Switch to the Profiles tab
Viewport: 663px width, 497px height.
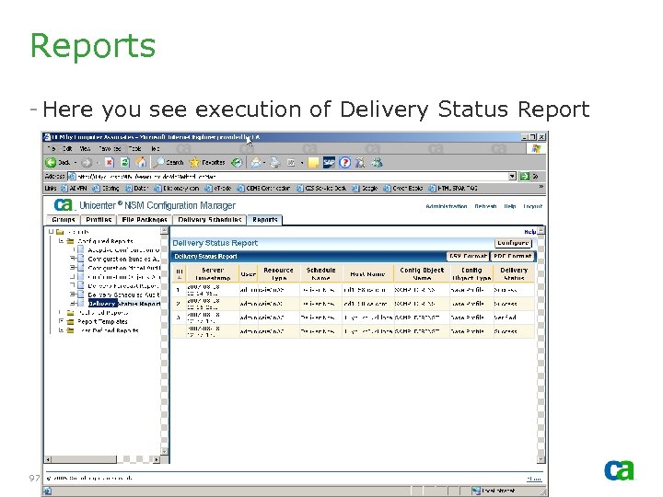point(99,220)
